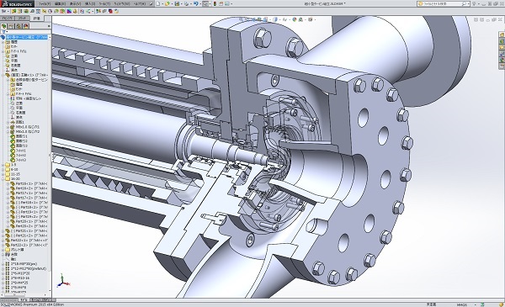Activate the Select cursor tool
Screen dimensions: 505x307
click(x=205, y=3)
